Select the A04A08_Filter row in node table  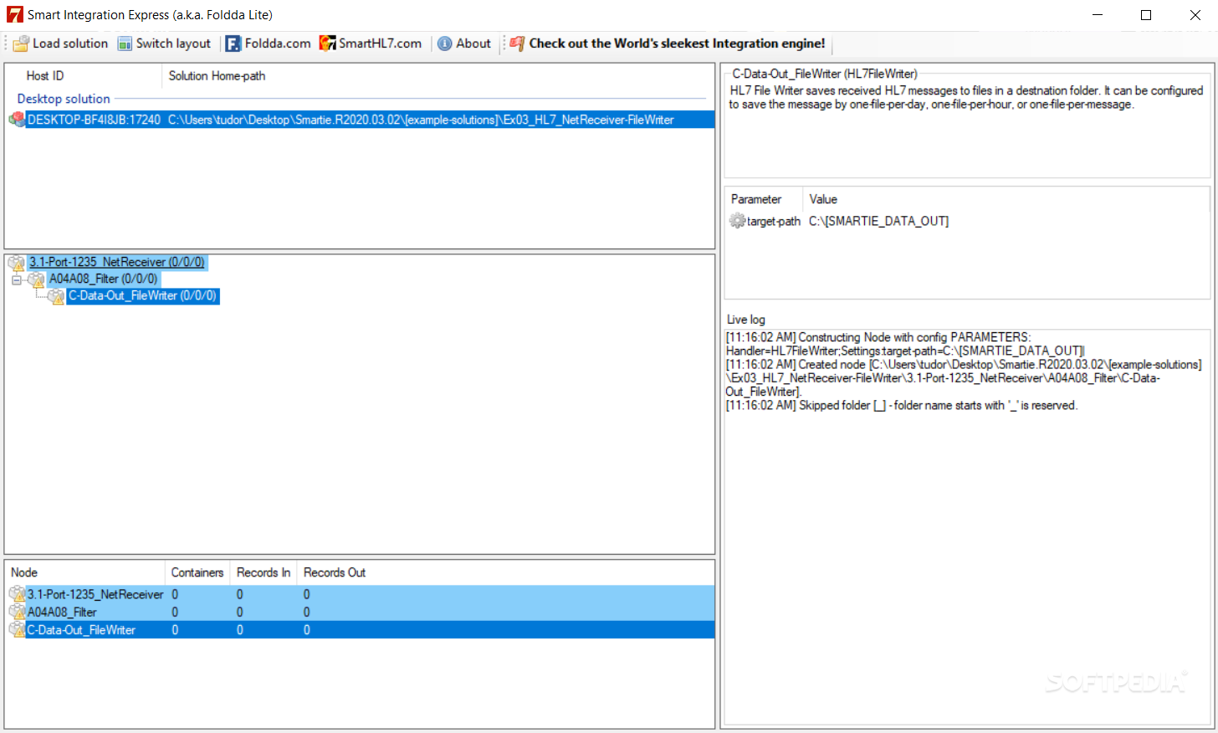pos(361,612)
